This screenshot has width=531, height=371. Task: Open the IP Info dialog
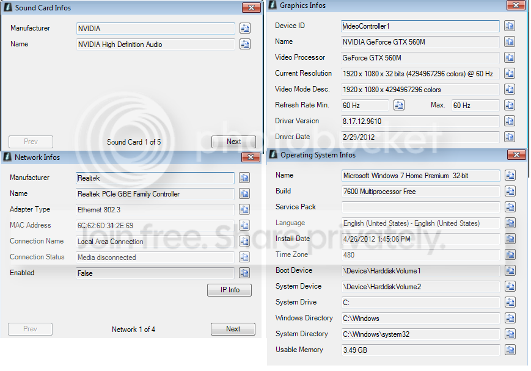(x=230, y=290)
